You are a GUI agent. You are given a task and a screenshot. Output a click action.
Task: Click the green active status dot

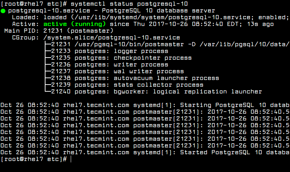(3, 11)
